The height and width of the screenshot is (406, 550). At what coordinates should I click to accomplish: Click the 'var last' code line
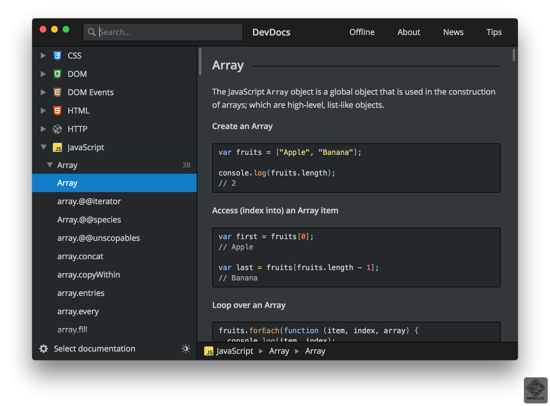(299, 268)
